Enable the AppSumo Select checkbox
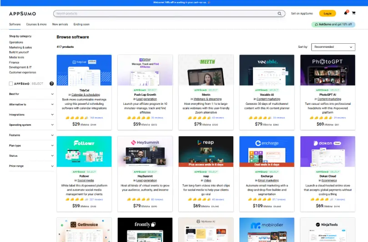The image size is (368, 242). click(11, 83)
